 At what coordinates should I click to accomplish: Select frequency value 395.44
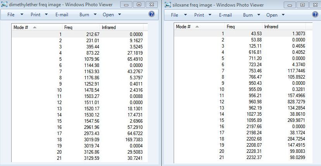click(x=93, y=46)
